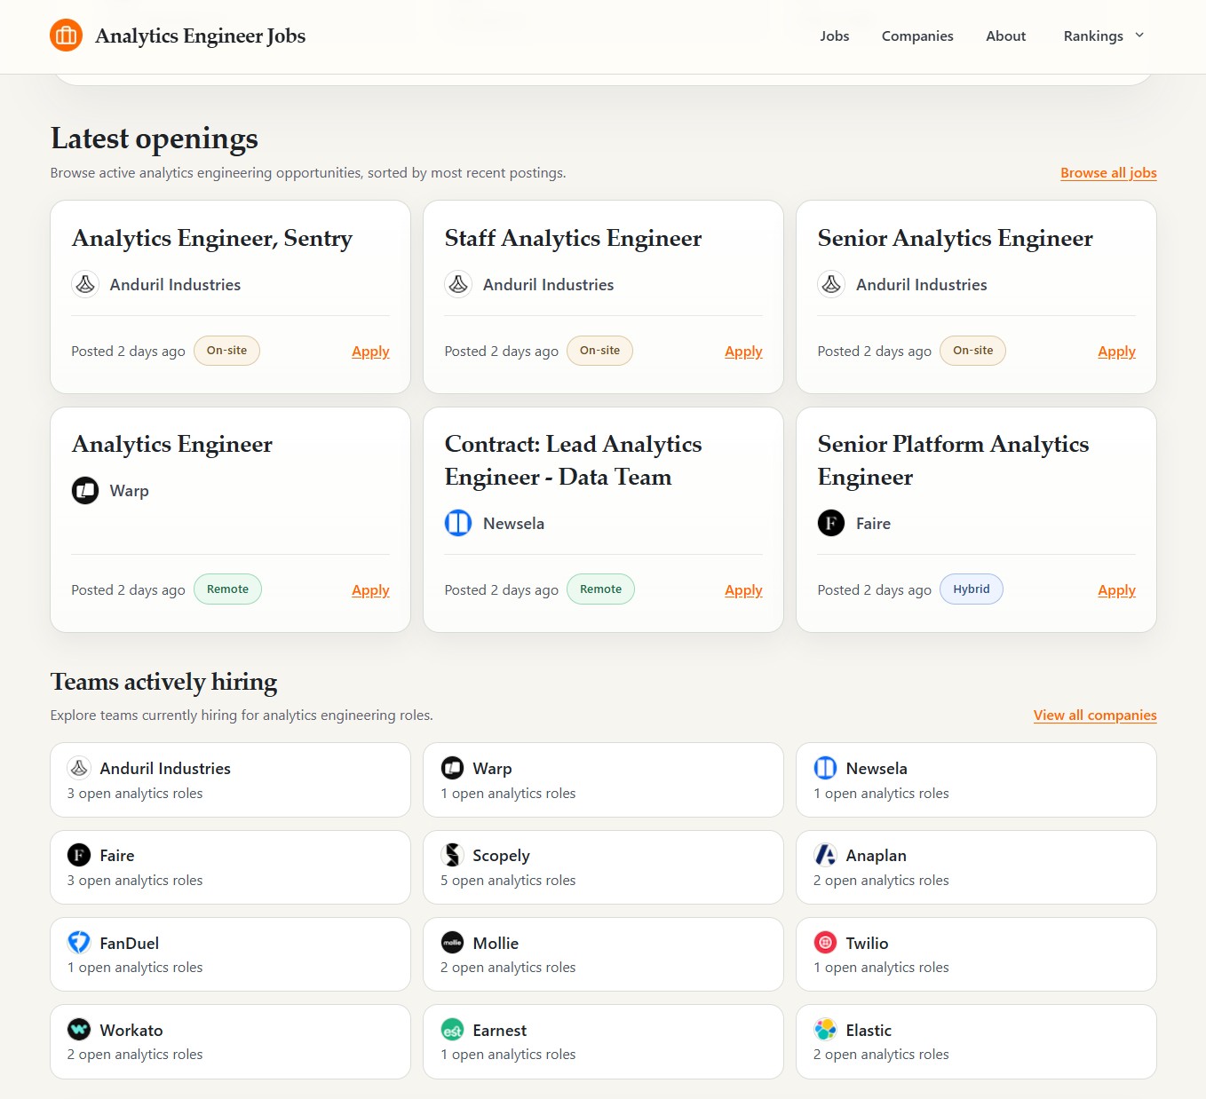Click Scopely's 5 open analytics roles text
The width and height of the screenshot is (1206, 1099).
508,881
